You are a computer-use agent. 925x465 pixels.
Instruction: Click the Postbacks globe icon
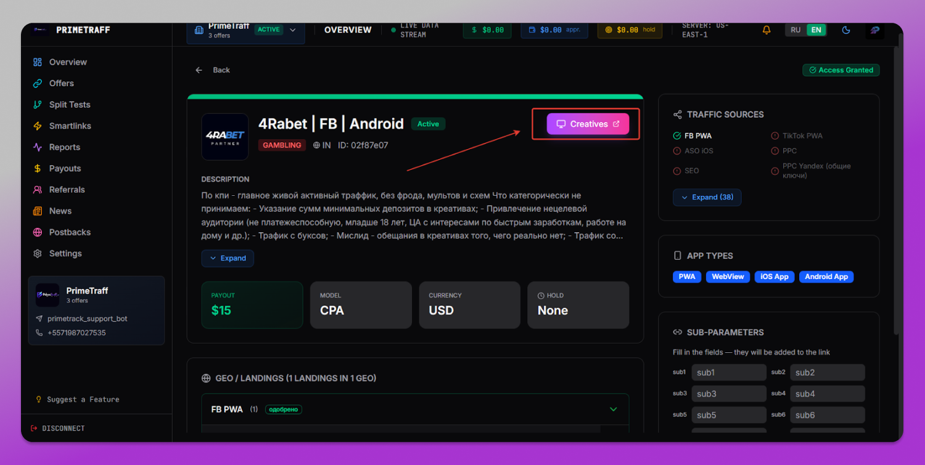[38, 232]
